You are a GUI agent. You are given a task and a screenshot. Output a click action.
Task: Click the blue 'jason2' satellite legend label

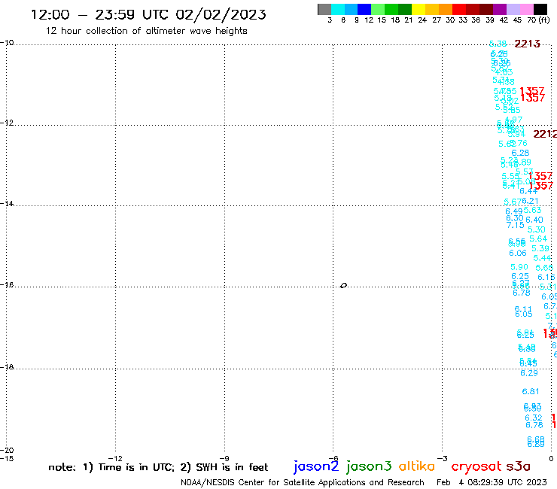(x=316, y=466)
